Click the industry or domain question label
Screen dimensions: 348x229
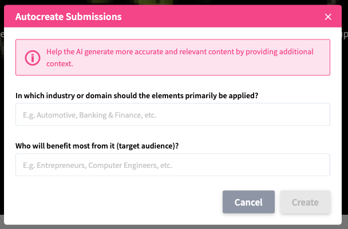point(137,95)
